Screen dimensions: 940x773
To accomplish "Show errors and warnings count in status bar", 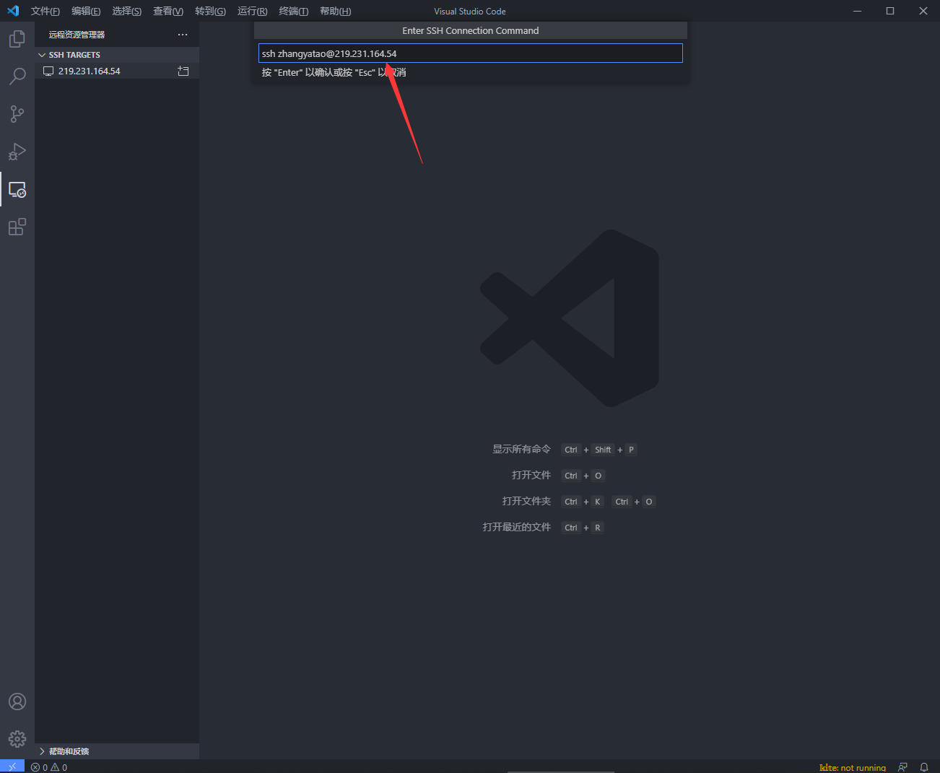I will click(49, 767).
